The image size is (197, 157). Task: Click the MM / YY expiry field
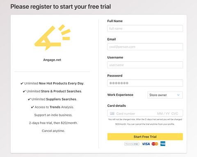(163, 114)
